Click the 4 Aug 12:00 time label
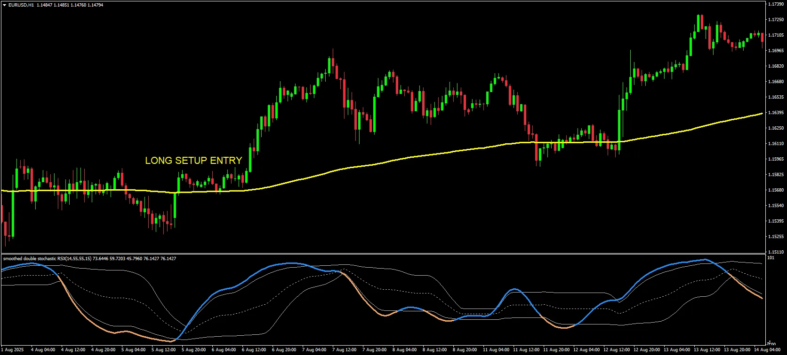The height and width of the screenshot is (355, 787). [x=73, y=350]
